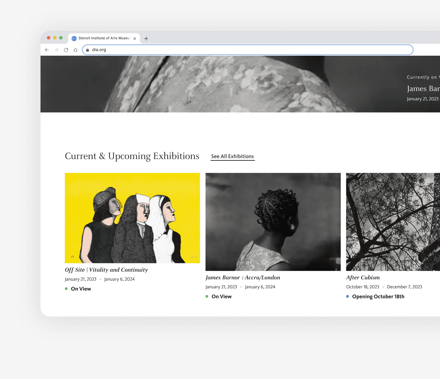Click the macOS red close window button

(48, 38)
